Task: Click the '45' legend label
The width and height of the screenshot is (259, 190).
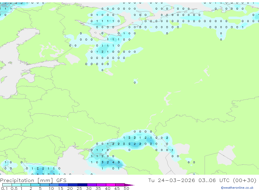Action: [117, 188]
